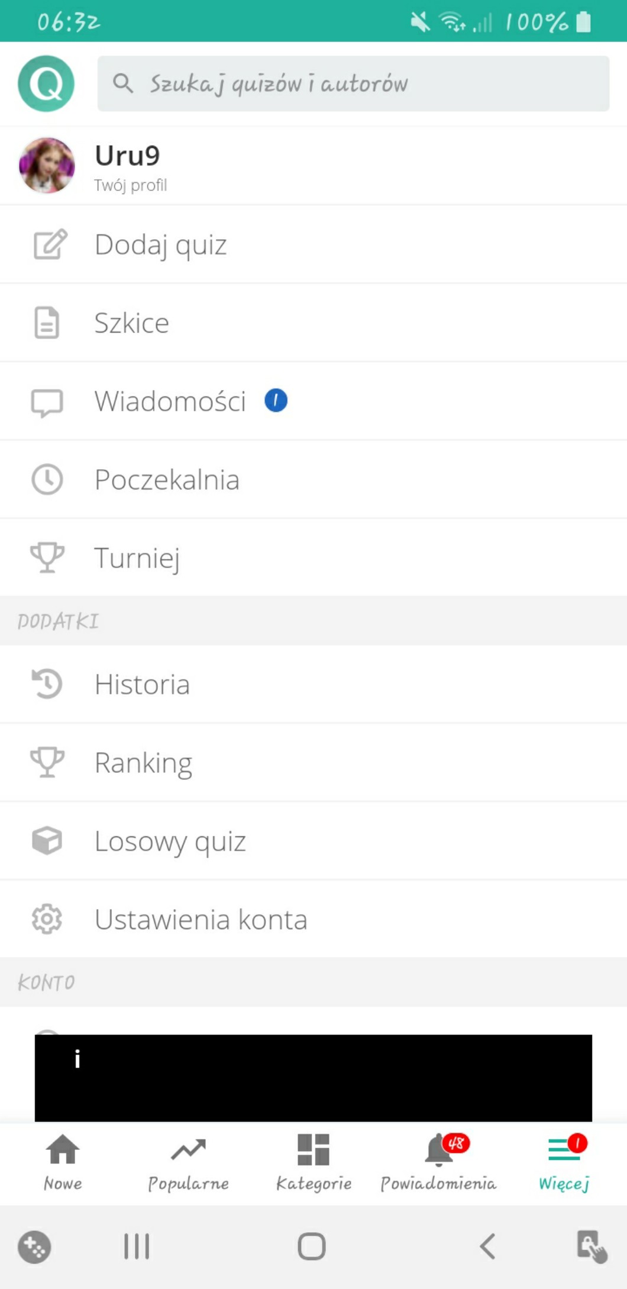Open Ustawienia konta gear icon

click(47, 920)
